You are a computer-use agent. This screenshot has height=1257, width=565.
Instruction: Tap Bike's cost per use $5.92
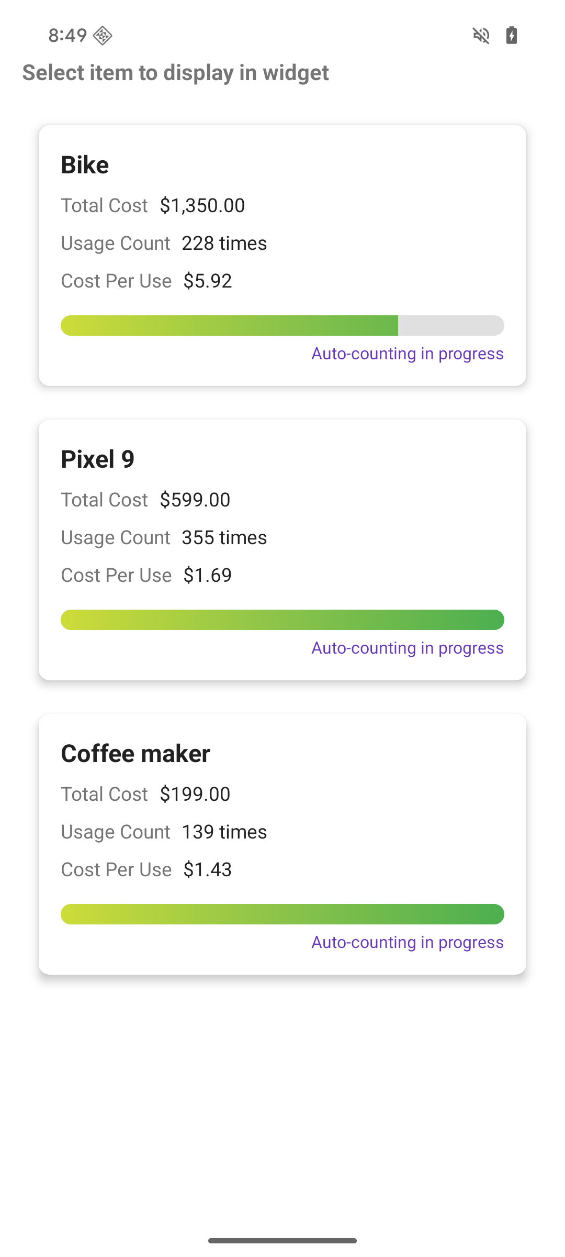pos(208,281)
